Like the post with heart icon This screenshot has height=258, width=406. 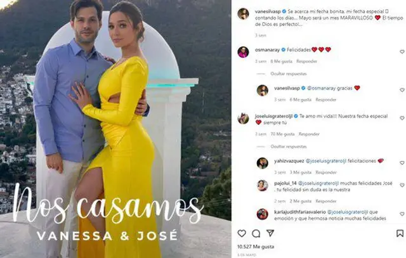click(x=242, y=233)
